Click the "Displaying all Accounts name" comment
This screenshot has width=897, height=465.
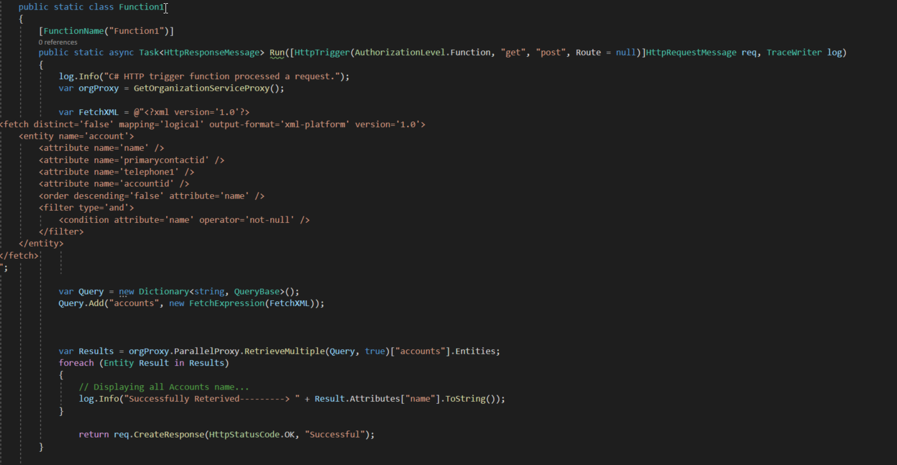click(164, 387)
